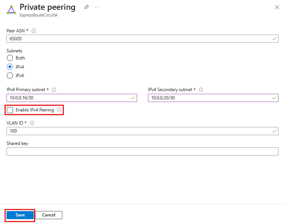The image size is (286, 224).
Task: Select the IPv4 subnets radio option
Action: pos(10,67)
